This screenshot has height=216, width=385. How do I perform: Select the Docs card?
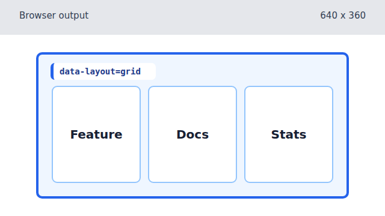192,134
